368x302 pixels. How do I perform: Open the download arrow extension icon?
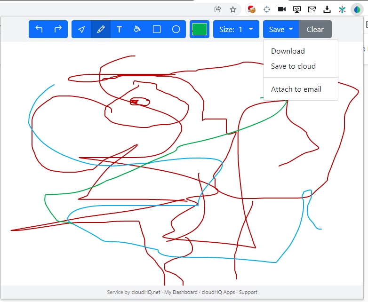327,9
